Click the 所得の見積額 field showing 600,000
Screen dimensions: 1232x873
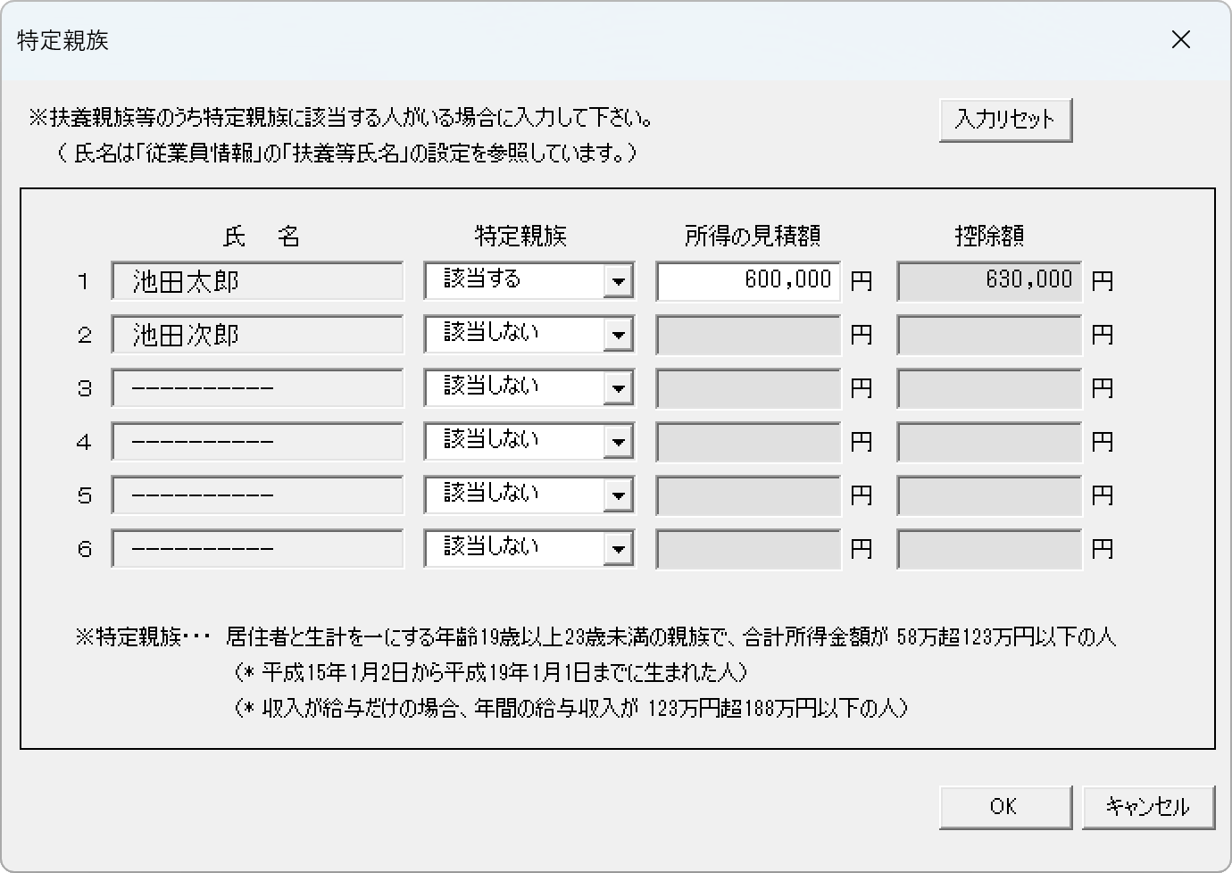coord(748,281)
